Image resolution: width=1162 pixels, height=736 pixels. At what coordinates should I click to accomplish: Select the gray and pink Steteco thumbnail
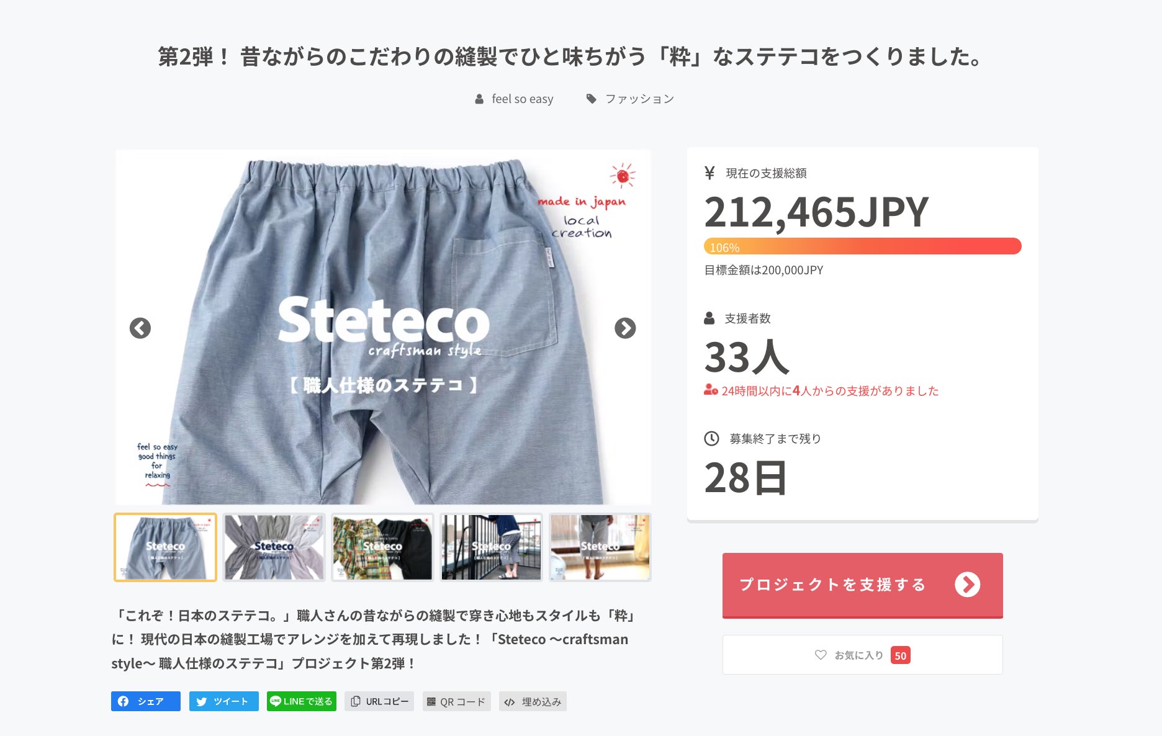274,547
